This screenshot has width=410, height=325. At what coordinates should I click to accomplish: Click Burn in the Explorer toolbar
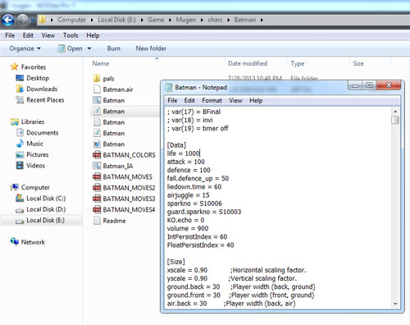tap(114, 48)
